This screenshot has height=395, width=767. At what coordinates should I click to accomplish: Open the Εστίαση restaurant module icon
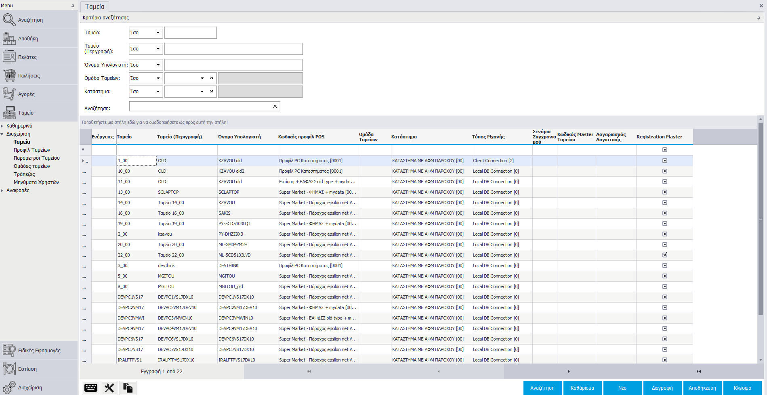(x=9, y=369)
